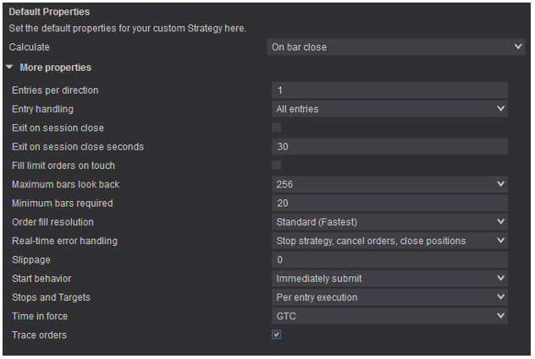Screen dimensions: 535x359
Task: Open Maximum bars look back dropdown
Action: 390,184
